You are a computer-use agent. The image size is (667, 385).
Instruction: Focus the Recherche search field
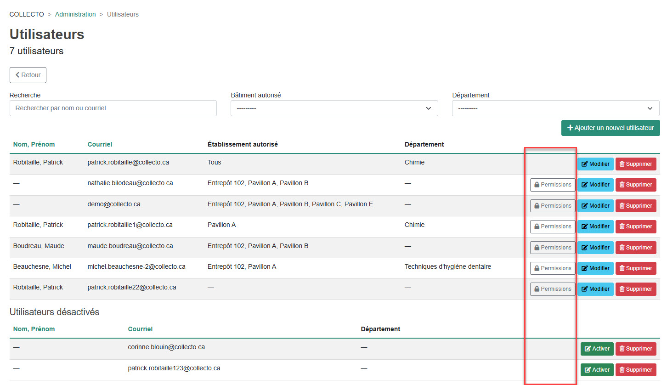click(113, 108)
